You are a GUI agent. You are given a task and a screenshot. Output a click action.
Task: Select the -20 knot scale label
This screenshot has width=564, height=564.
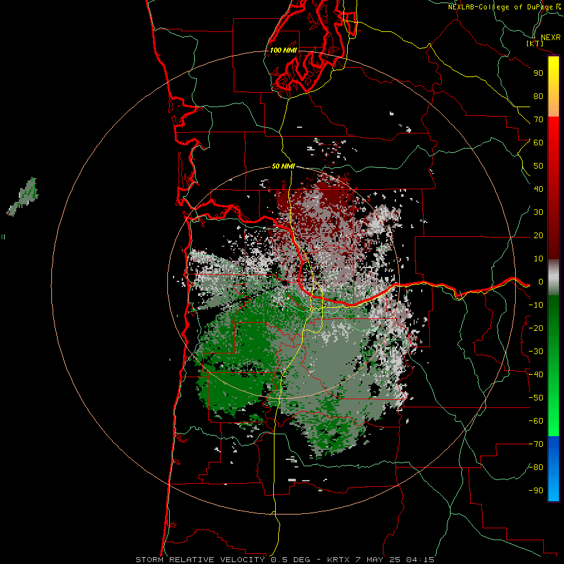(x=536, y=328)
